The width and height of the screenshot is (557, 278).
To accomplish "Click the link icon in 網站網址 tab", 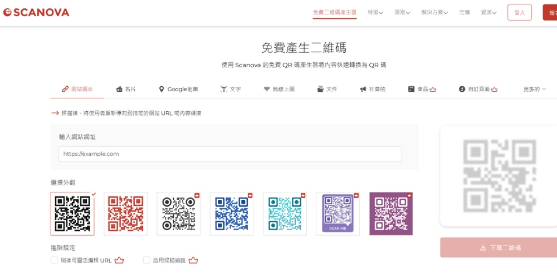I will [x=65, y=90].
